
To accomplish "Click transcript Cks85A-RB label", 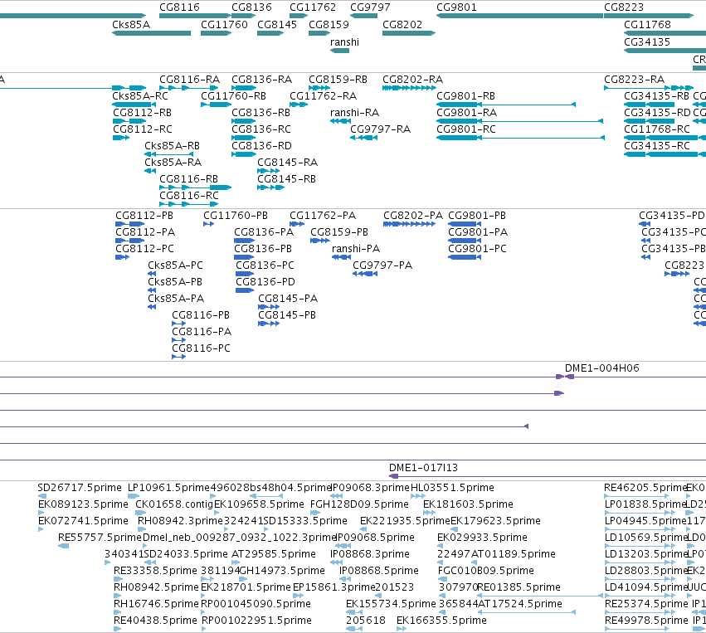I will [172, 146].
